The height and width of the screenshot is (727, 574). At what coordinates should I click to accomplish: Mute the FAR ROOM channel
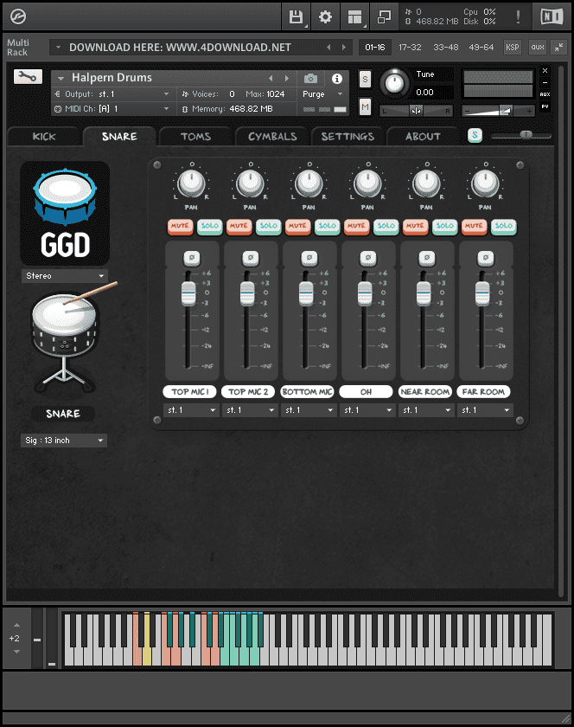point(475,226)
